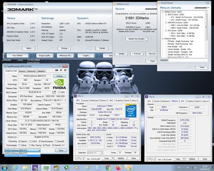Click the To Excel button
The image size is (214, 171).
coord(137,54)
